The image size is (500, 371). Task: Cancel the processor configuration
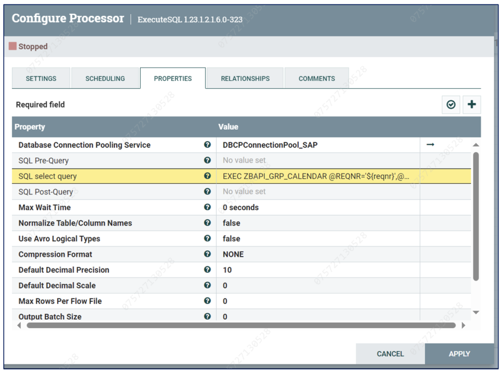(x=390, y=354)
